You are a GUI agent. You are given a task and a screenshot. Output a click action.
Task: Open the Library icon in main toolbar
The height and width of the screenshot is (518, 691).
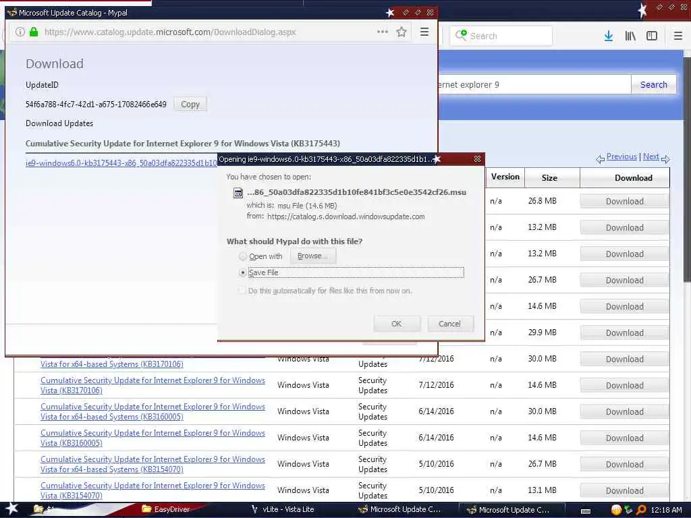pos(630,36)
